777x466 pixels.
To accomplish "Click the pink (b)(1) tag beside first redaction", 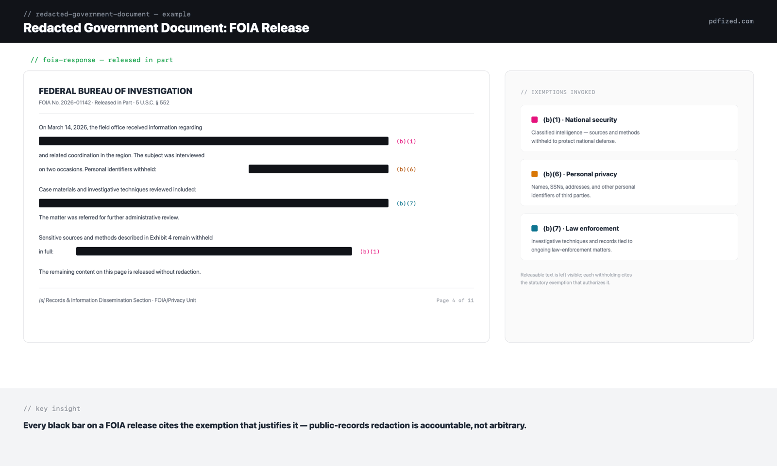I will point(406,141).
